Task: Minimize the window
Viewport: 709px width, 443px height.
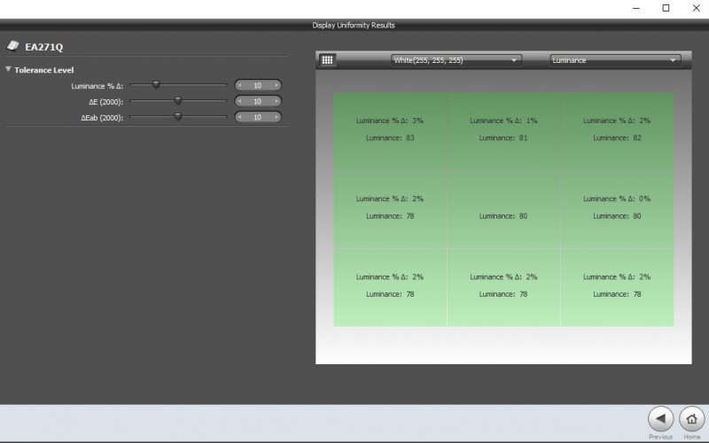Action: click(635, 8)
